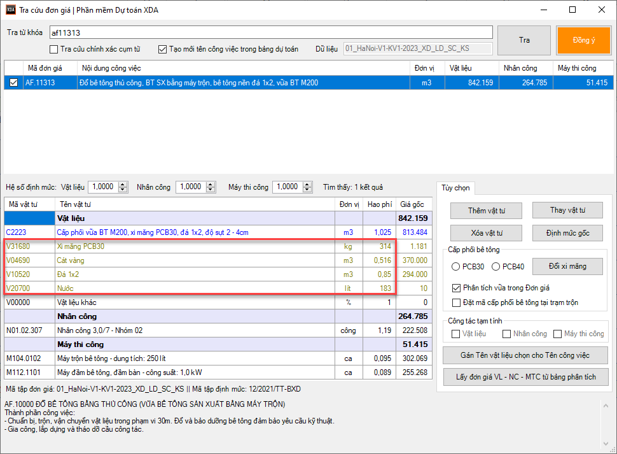Click the 'Vật liệu' group header row
Image resolution: width=617 pixels, height=454 pixels.
218,218
